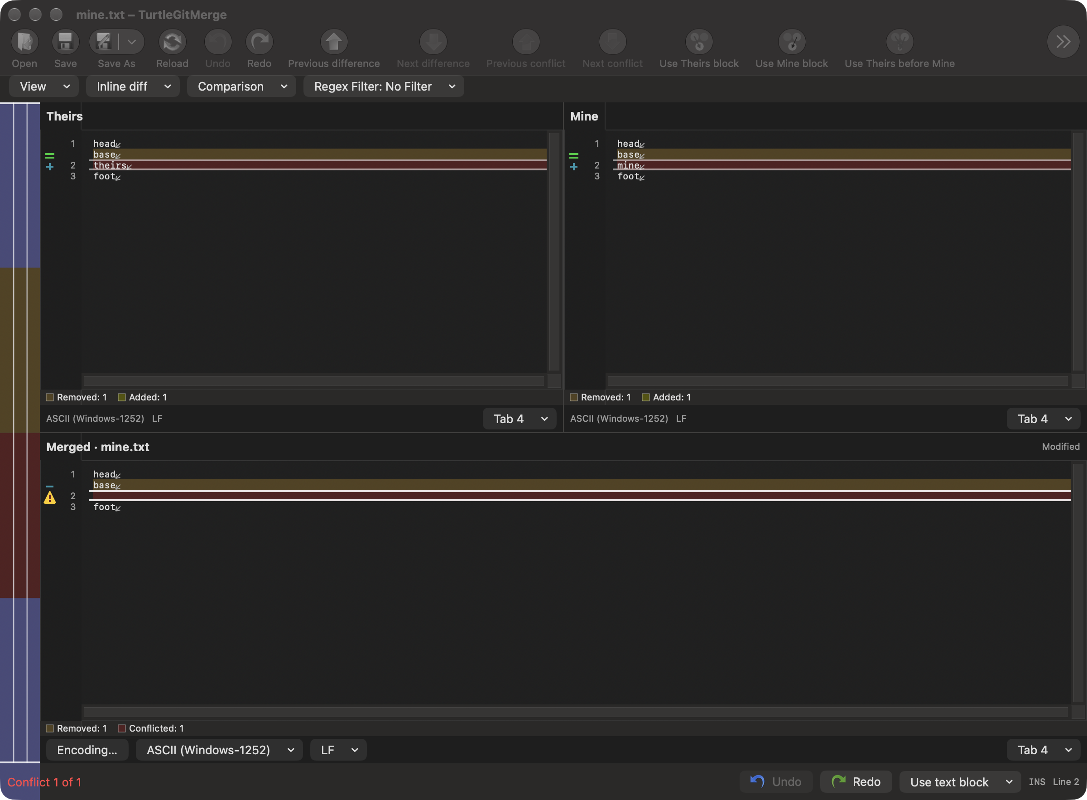Viewport: 1087px width, 800px height.
Task: Click the green equals marker in Theirs gutter
Action: click(50, 155)
